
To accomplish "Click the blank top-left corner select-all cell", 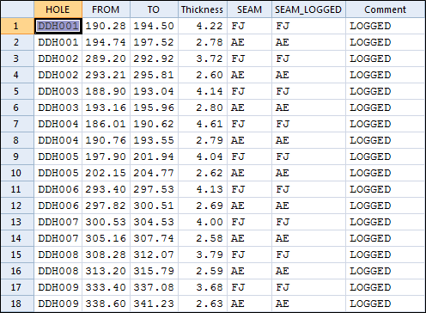I will tap(17, 9).
